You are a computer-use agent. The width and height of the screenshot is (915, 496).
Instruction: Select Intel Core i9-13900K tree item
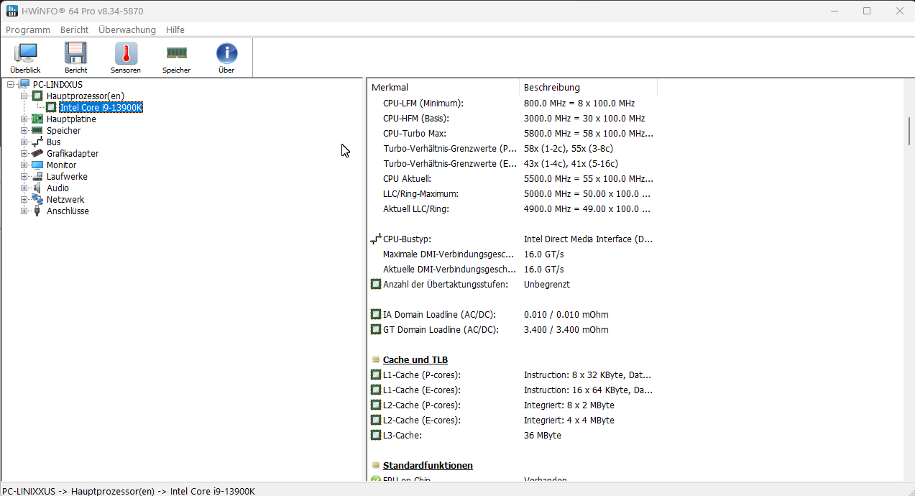(101, 107)
